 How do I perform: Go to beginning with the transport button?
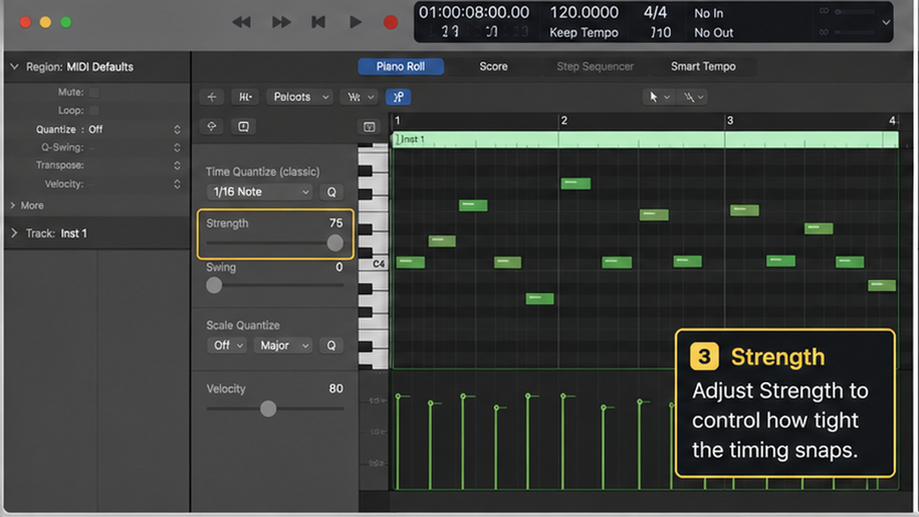coord(318,22)
